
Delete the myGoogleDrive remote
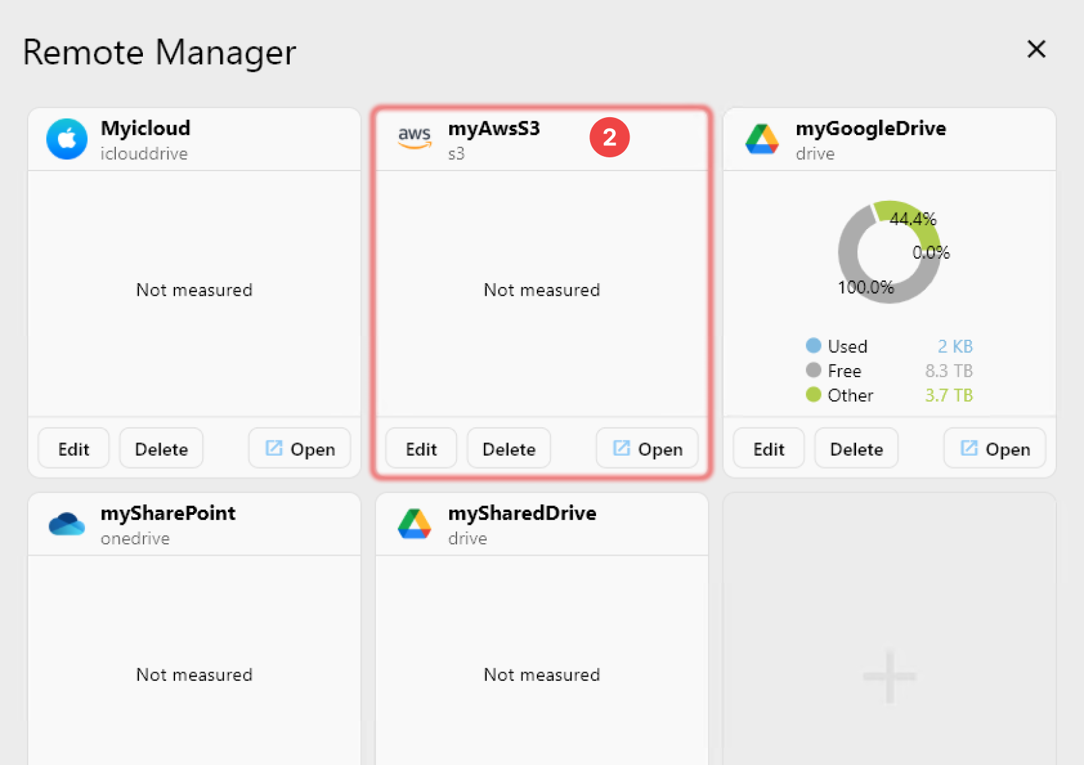pos(856,448)
